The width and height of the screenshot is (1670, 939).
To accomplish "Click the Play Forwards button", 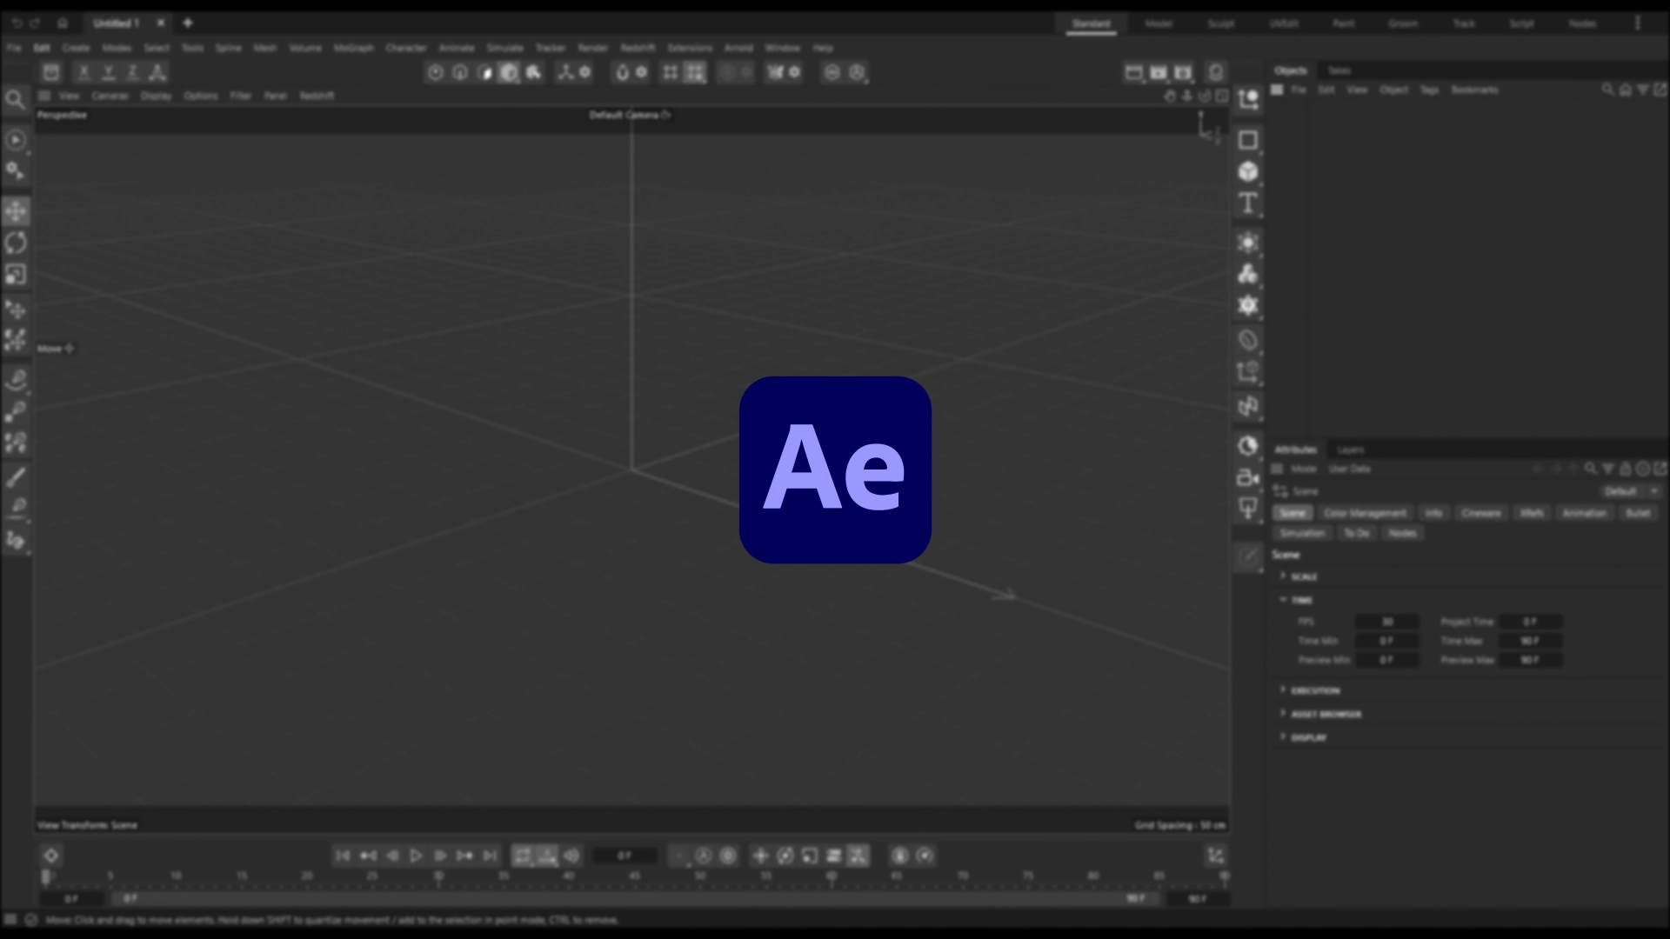I will pos(416,856).
